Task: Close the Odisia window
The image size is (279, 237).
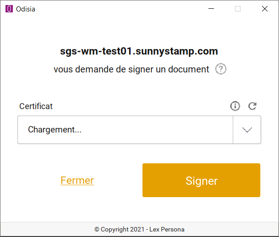Action: click(264, 9)
